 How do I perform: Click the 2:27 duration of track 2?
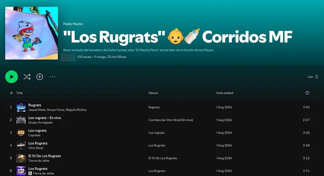pyautogui.click(x=306, y=120)
